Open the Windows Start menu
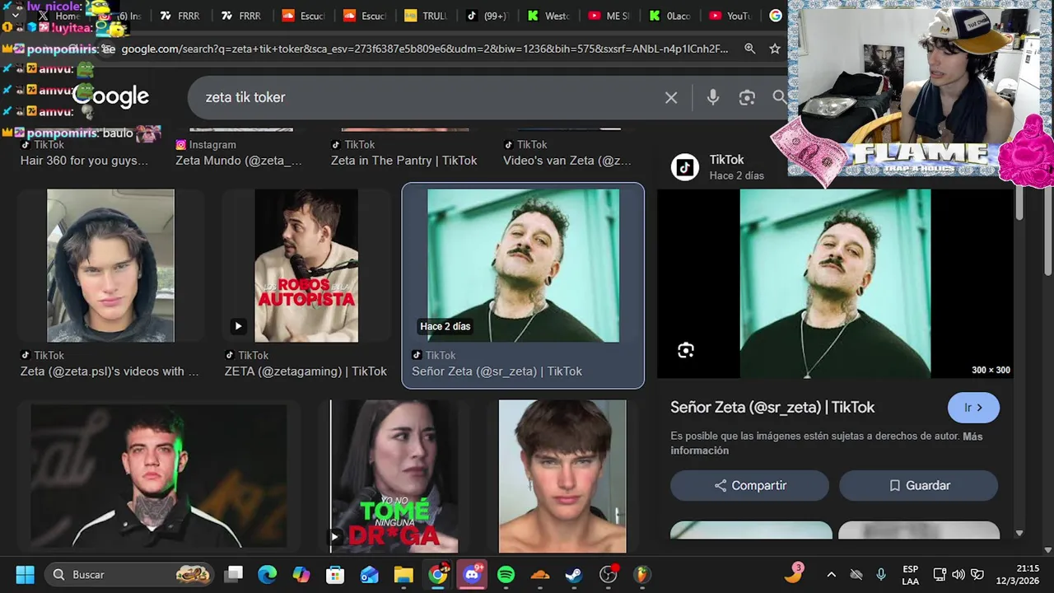The image size is (1054, 593). point(25,574)
